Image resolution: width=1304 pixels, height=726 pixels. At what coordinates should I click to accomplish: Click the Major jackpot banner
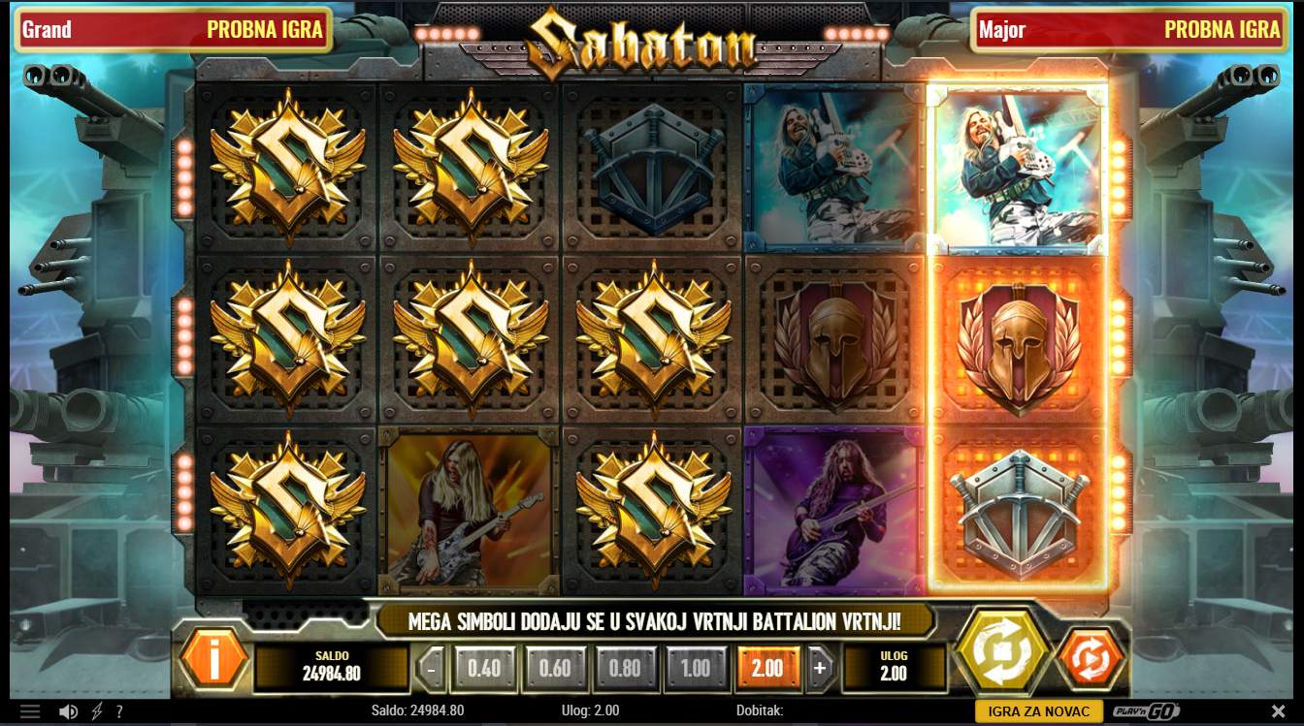point(1130,29)
